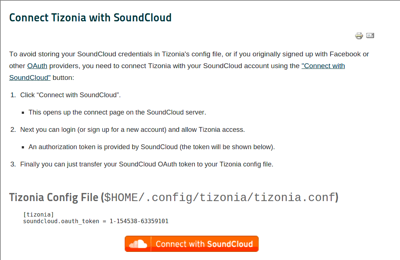Open the OAuth link

point(37,66)
